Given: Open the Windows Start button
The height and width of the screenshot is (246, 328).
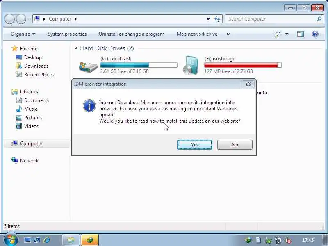Looking at the screenshot, I should (x=11, y=239).
